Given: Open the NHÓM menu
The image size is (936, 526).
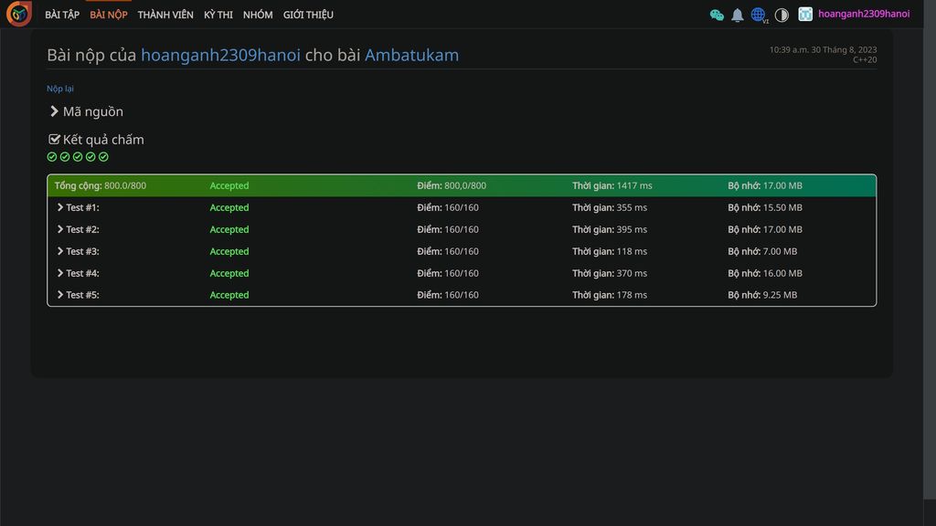Looking at the screenshot, I should pos(258,15).
